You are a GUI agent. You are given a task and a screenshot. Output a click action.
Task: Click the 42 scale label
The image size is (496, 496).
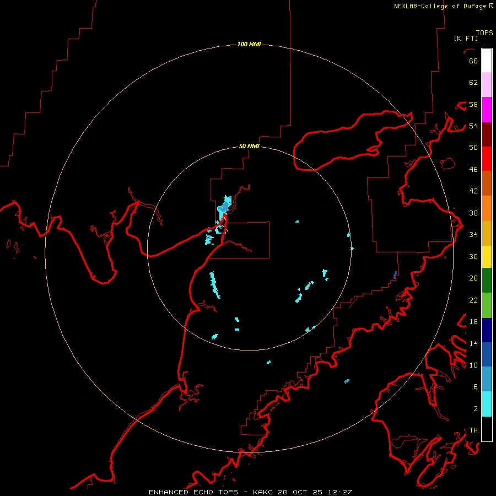click(x=473, y=191)
